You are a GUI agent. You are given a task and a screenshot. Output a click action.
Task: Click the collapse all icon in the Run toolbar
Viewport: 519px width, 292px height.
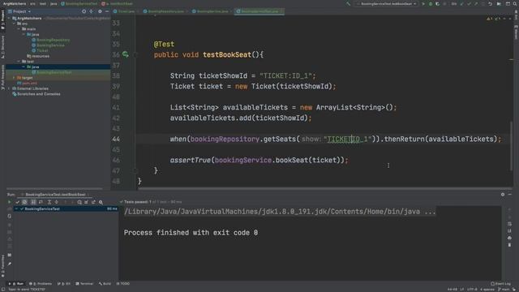[x=56, y=202]
